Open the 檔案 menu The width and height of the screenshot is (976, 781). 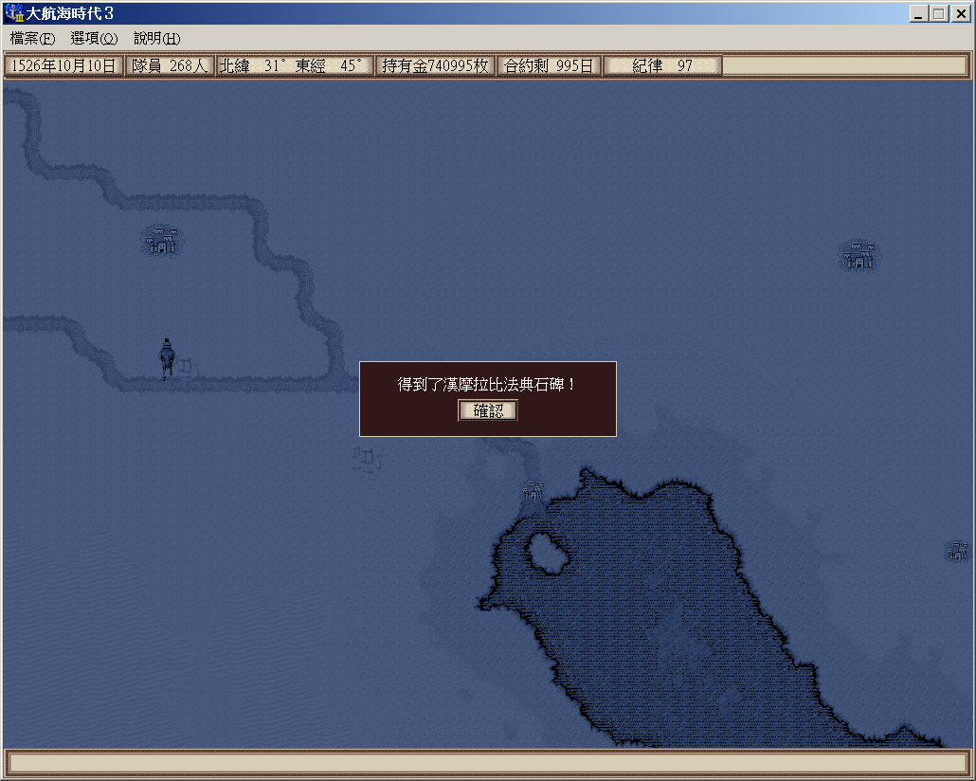point(32,39)
